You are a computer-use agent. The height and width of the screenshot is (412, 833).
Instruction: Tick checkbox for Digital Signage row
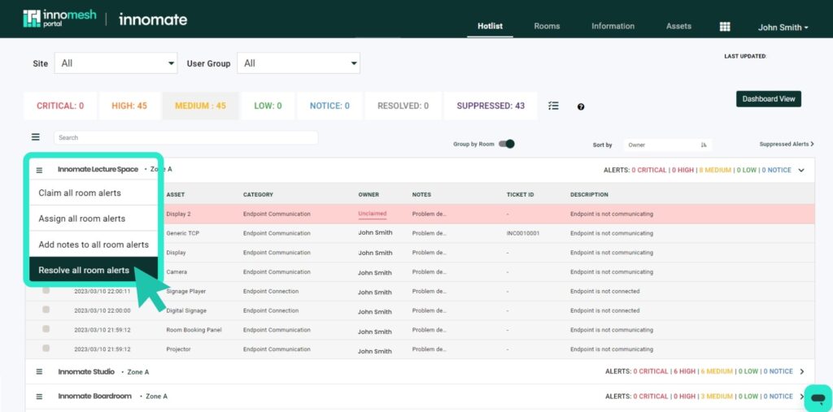click(x=46, y=310)
